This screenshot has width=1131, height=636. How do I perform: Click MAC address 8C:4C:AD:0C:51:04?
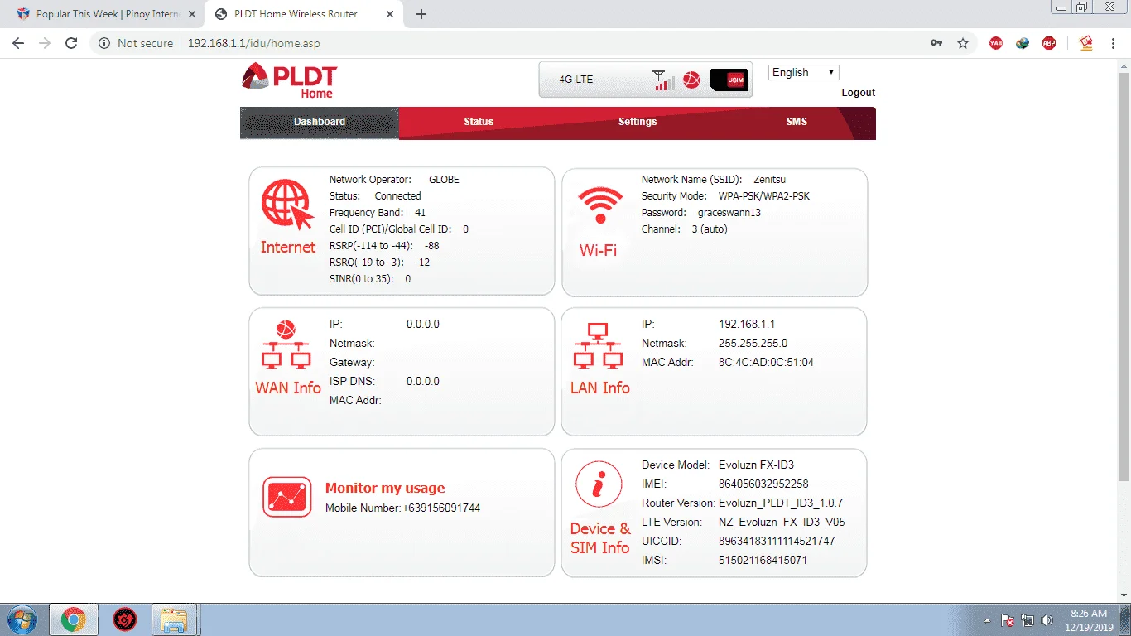(766, 363)
